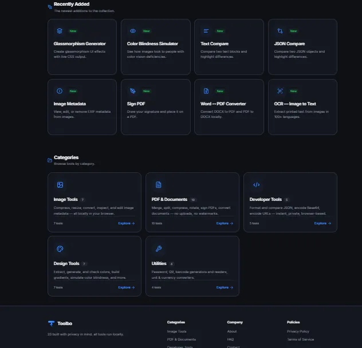Viewport: 362px width, 348px height.
Task: Click the Word PDF Converter file icon
Action: point(206,91)
